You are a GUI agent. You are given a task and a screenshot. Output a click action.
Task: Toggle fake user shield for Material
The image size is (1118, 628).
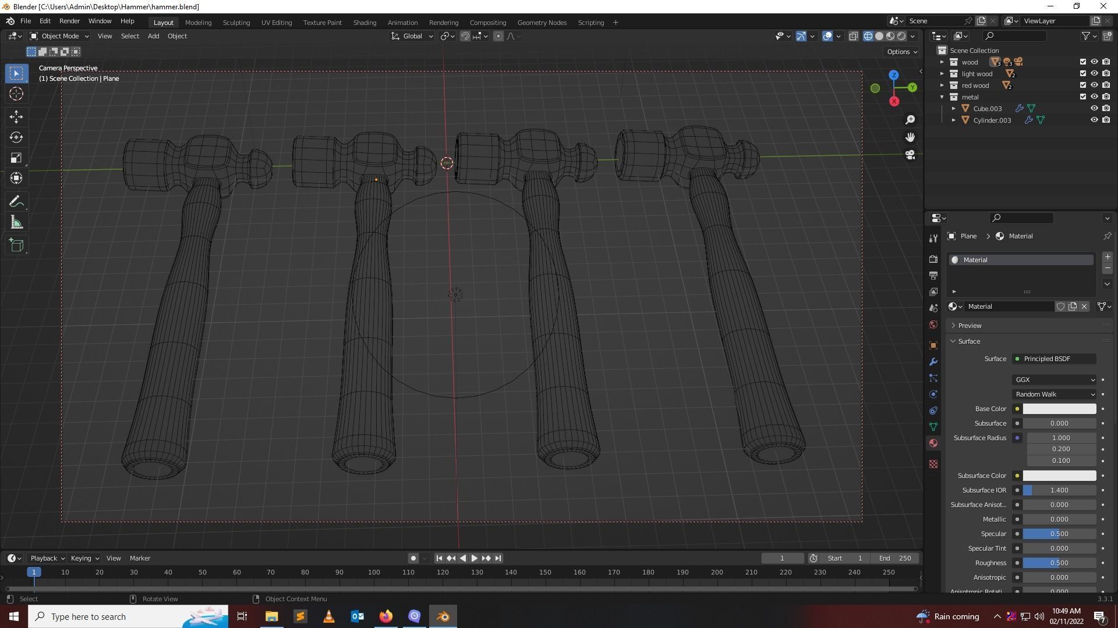(1061, 306)
